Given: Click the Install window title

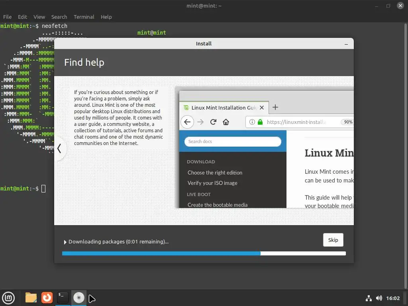Looking at the screenshot, I should (x=204, y=44).
